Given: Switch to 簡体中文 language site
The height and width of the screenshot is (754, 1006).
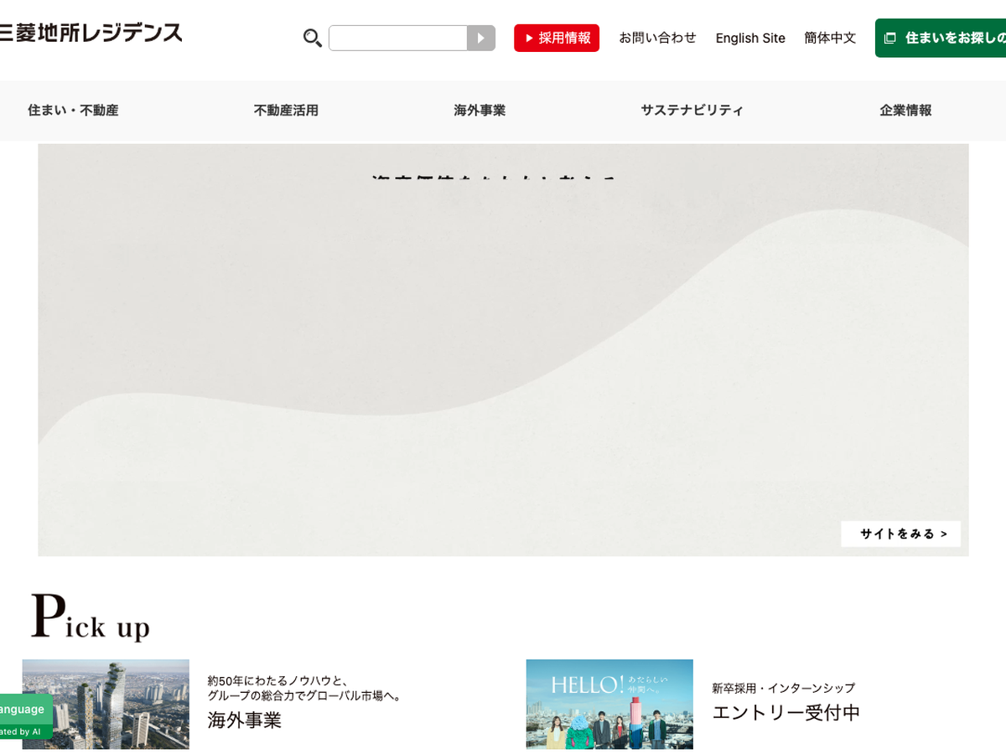Looking at the screenshot, I should pos(830,38).
